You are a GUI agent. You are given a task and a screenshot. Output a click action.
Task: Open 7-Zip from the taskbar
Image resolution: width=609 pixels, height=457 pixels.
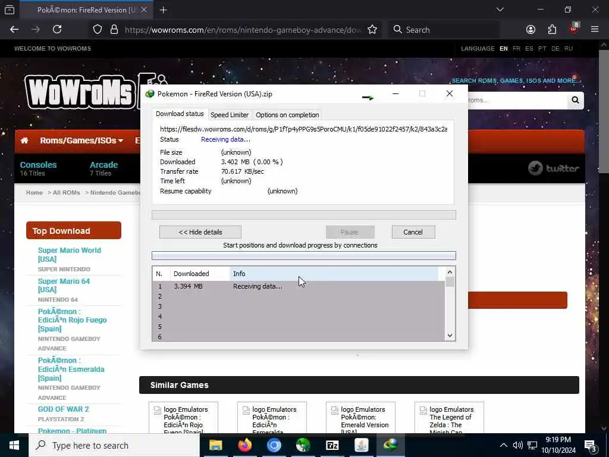[x=332, y=445]
